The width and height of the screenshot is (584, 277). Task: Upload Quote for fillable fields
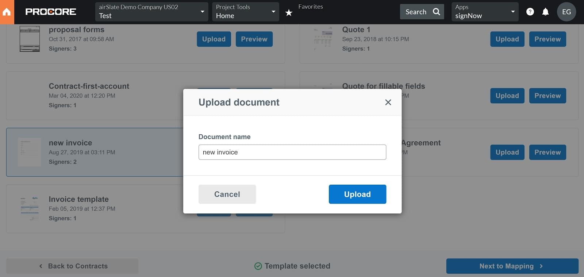507,96
